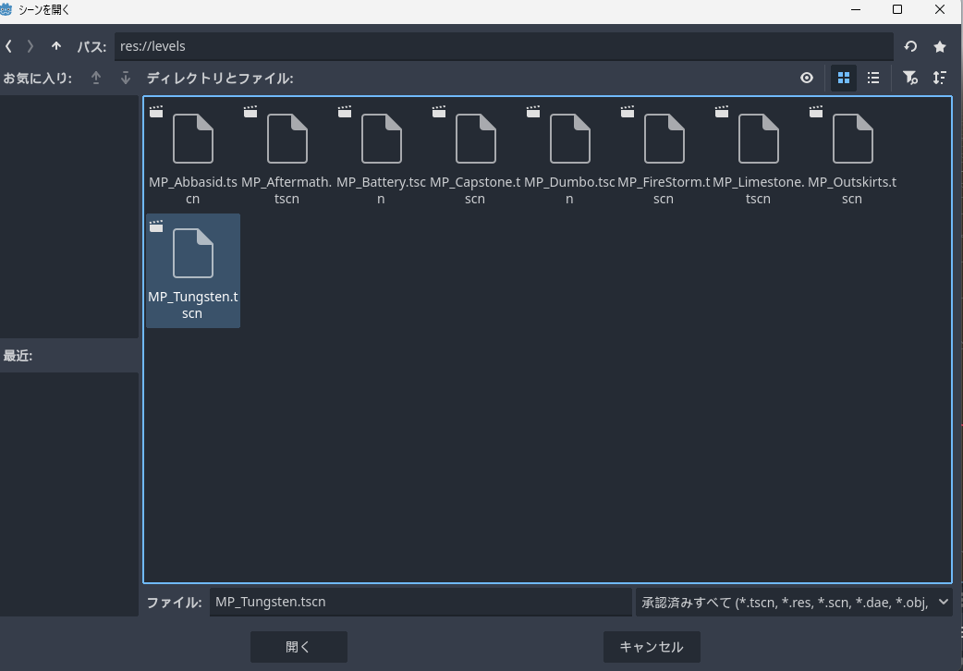Move favorite up in list
This screenshot has width=963, height=671.
click(x=96, y=79)
